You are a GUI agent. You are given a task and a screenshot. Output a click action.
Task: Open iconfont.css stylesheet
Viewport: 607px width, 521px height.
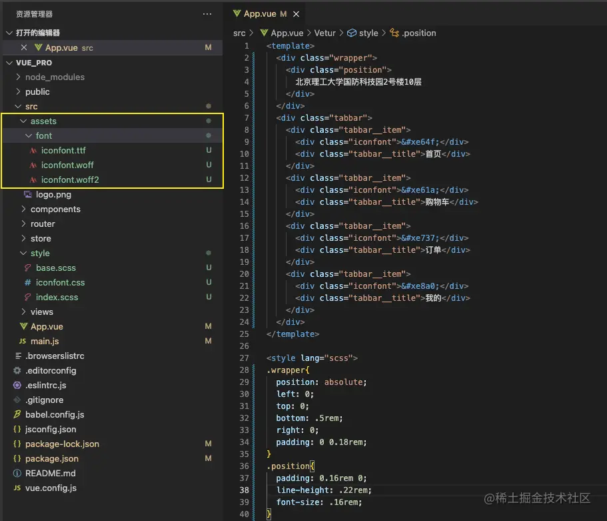60,283
